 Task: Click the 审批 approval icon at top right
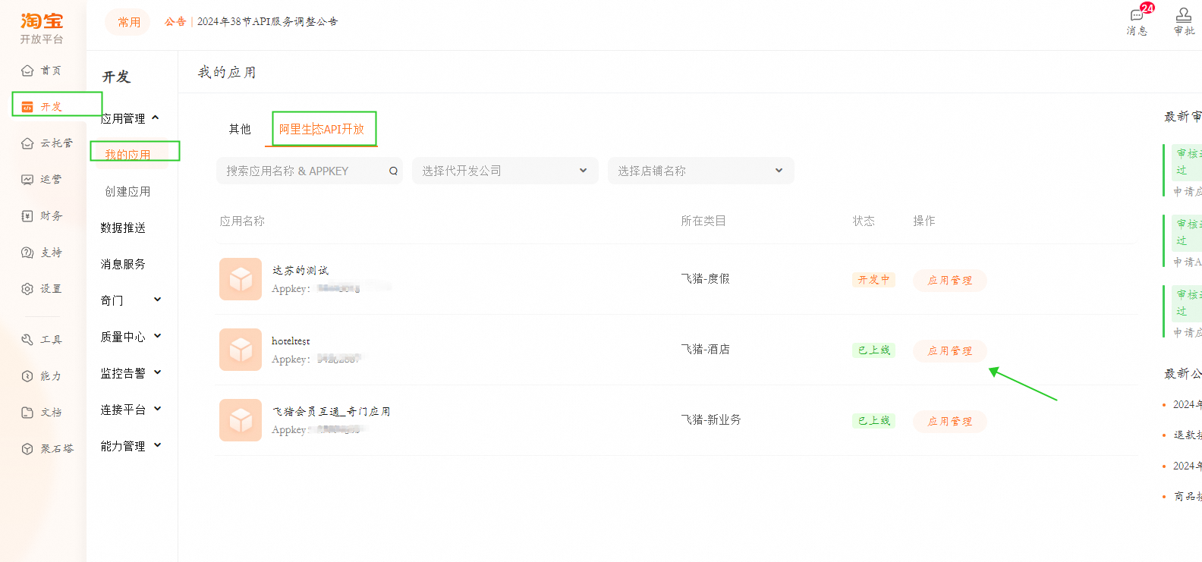pyautogui.click(x=1183, y=15)
